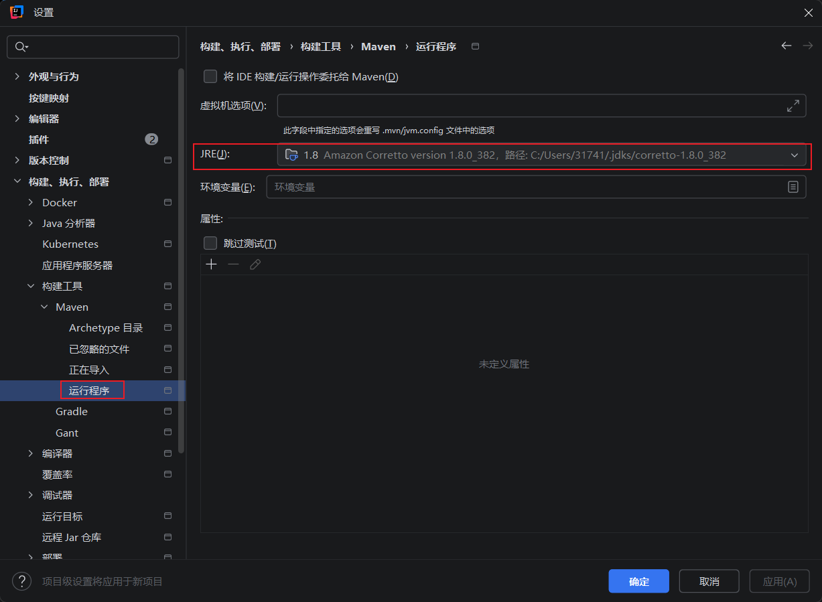Toggle the 跳过测试 checkbox
The width and height of the screenshot is (822, 602).
click(210, 243)
